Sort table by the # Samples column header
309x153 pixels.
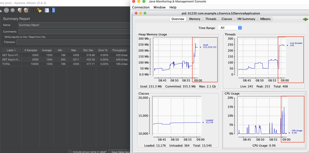[30, 50]
